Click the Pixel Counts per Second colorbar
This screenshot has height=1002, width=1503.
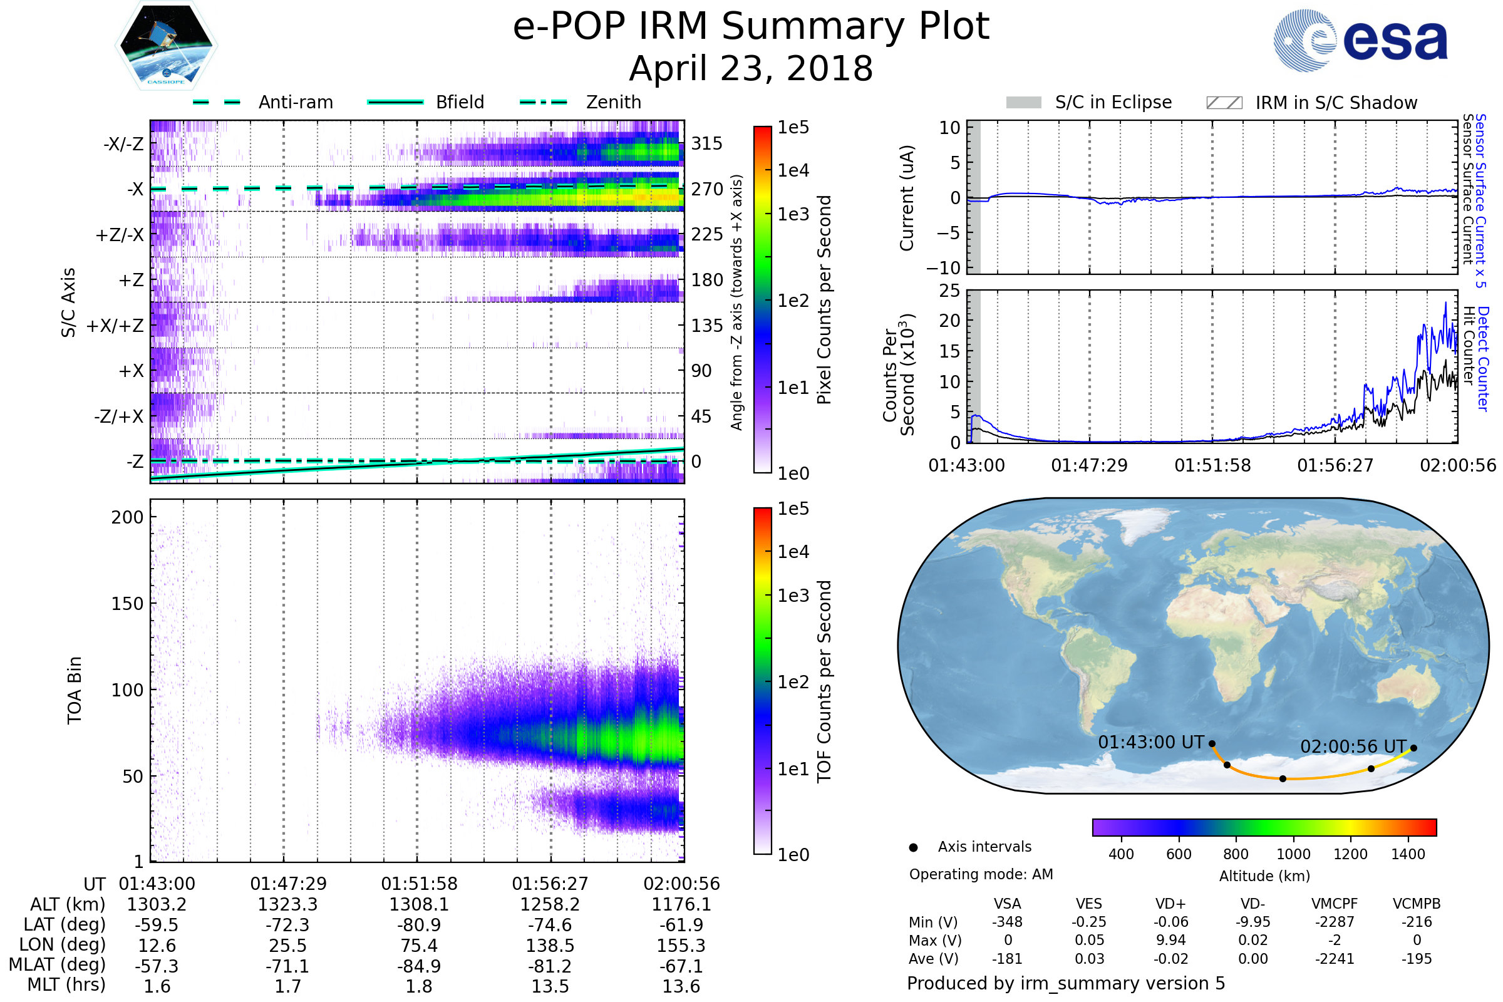[x=762, y=299]
